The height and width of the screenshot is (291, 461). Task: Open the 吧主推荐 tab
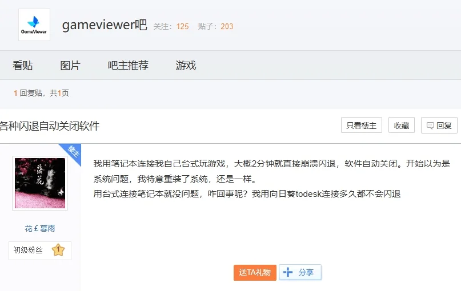coord(128,66)
